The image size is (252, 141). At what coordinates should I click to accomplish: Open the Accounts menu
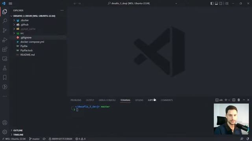pos(5,123)
